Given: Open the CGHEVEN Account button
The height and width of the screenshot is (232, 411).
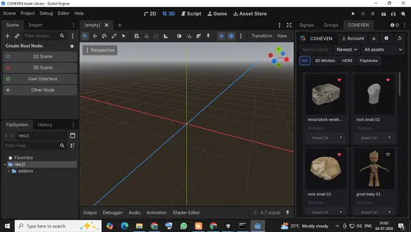Looking at the screenshot, I should tap(353, 38).
